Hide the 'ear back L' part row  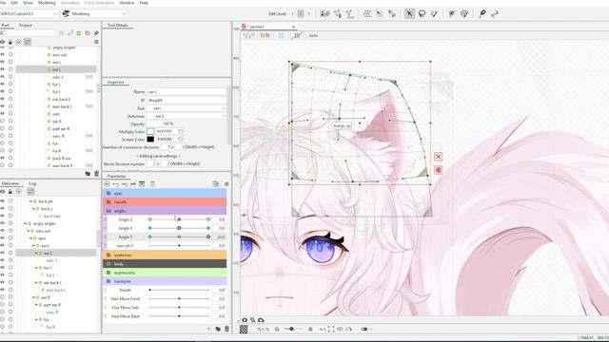tap(2, 99)
